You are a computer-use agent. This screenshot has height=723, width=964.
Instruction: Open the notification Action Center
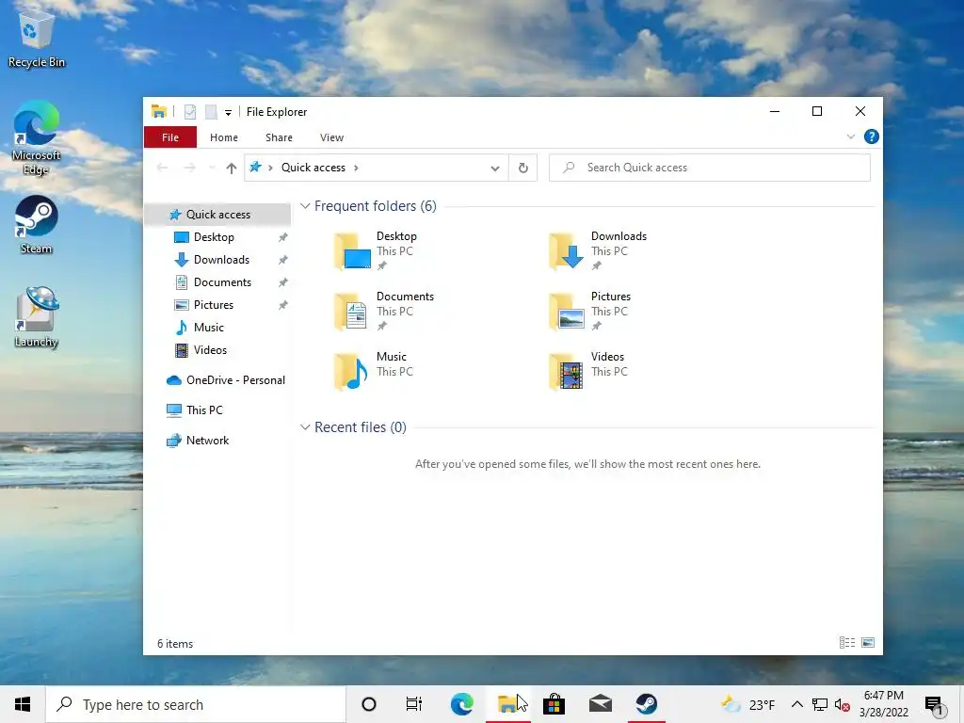[x=935, y=705]
